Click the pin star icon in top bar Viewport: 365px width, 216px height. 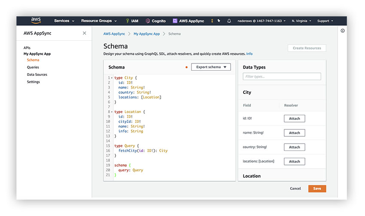[x=219, y=21]
